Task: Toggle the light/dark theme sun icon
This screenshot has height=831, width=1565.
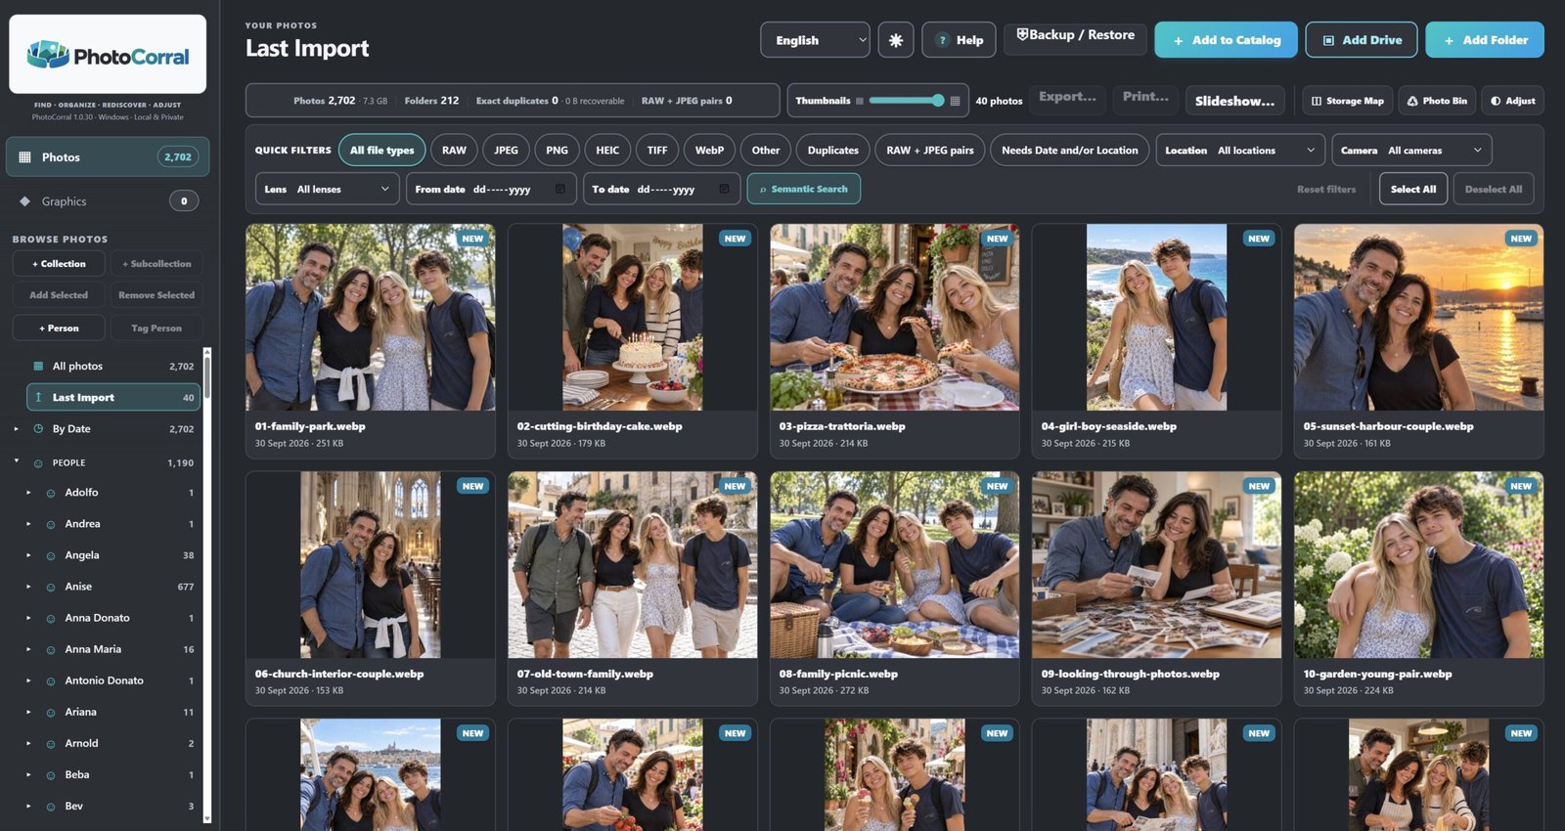Action: 896,40
